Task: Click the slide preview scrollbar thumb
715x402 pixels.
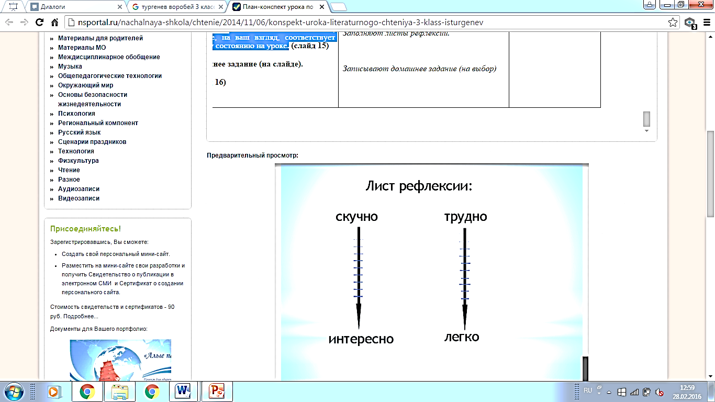Action: pos(586,368)
